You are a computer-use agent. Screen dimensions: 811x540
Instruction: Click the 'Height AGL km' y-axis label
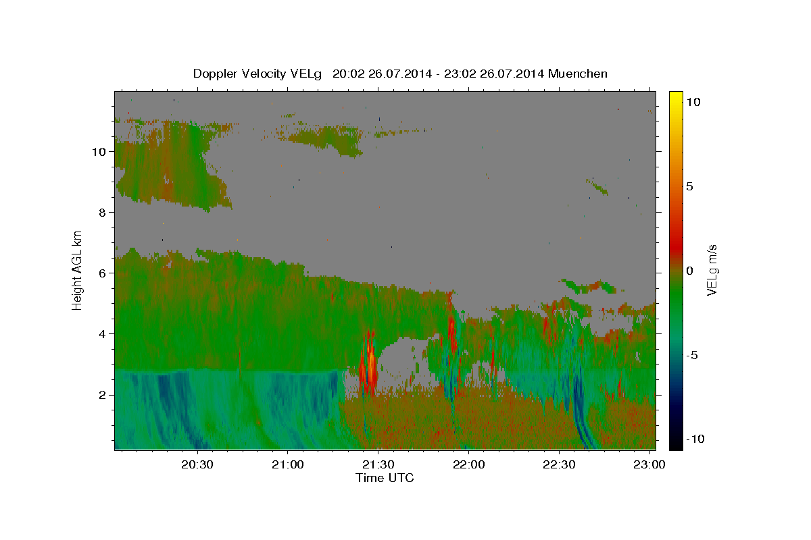pyautogui.click(x=77, y=270)
